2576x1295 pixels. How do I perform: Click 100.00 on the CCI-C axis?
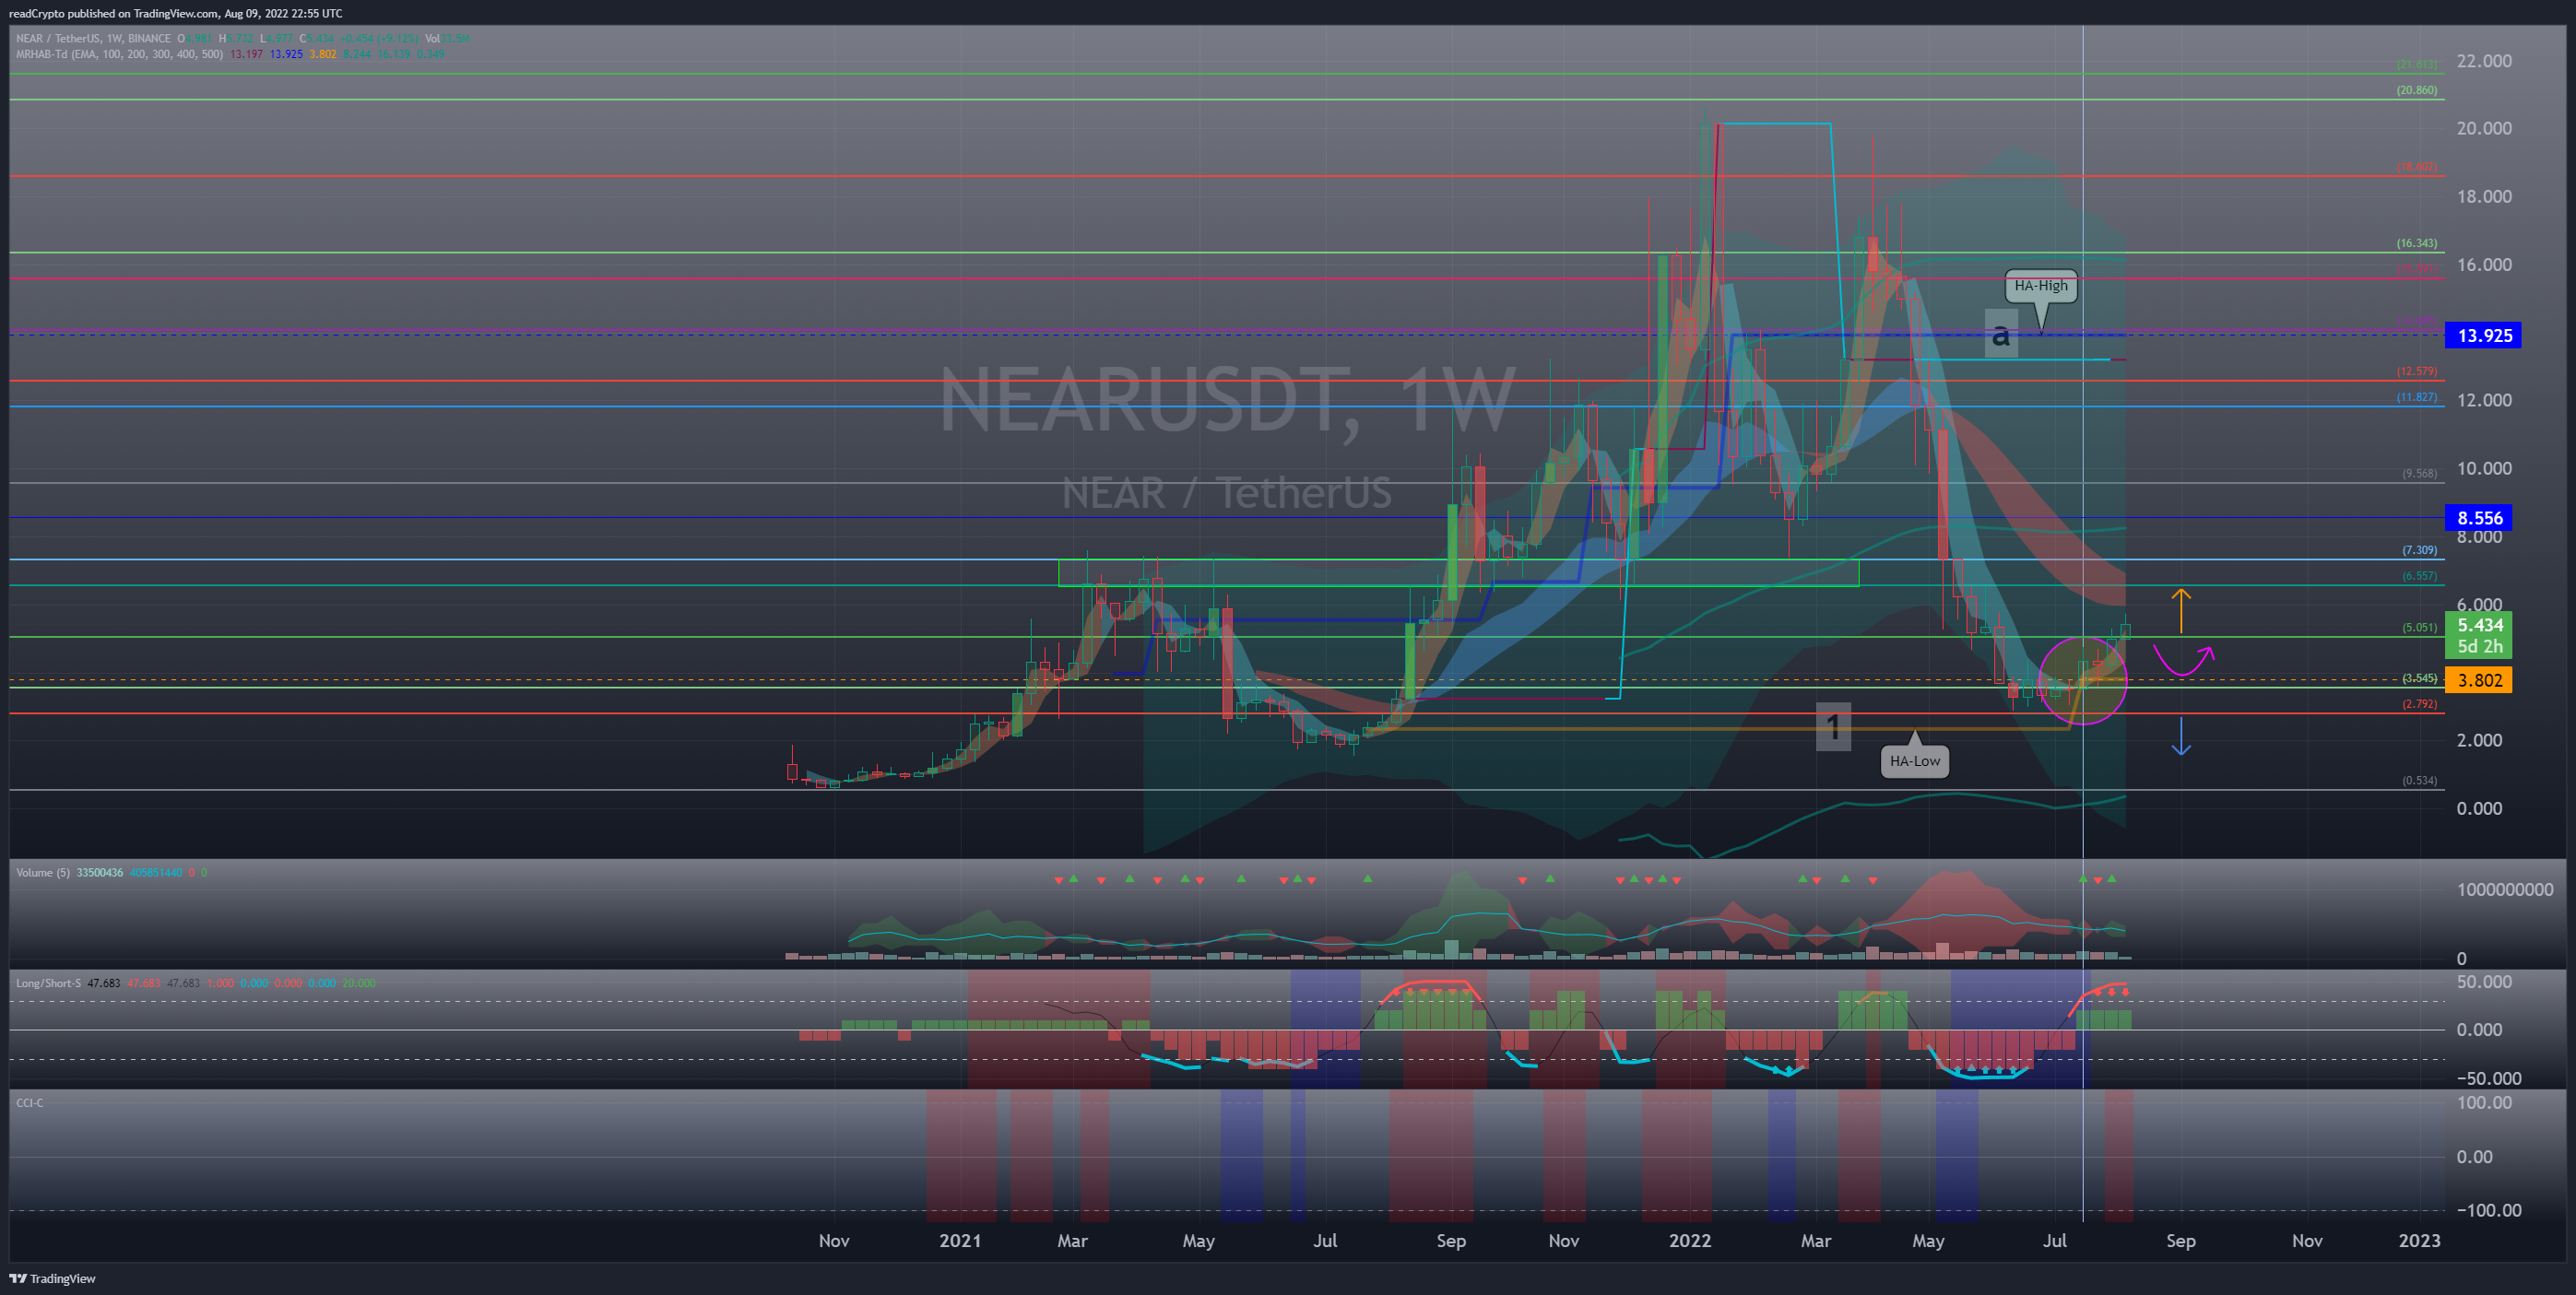coord(2484,1102)
